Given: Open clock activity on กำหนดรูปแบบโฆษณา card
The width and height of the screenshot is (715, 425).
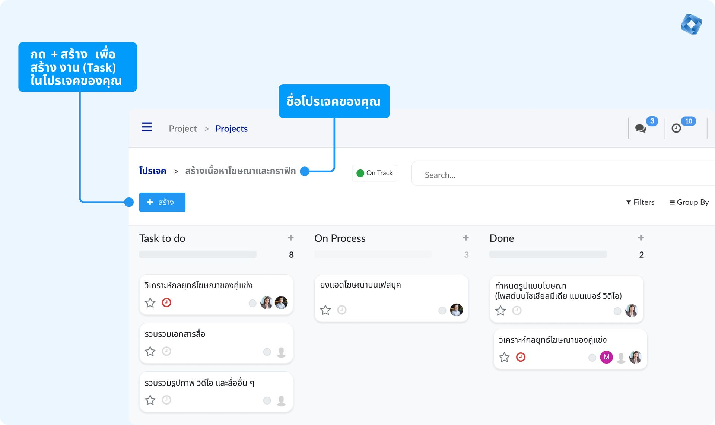Looking at the screenshot, I should pos(517,311).
